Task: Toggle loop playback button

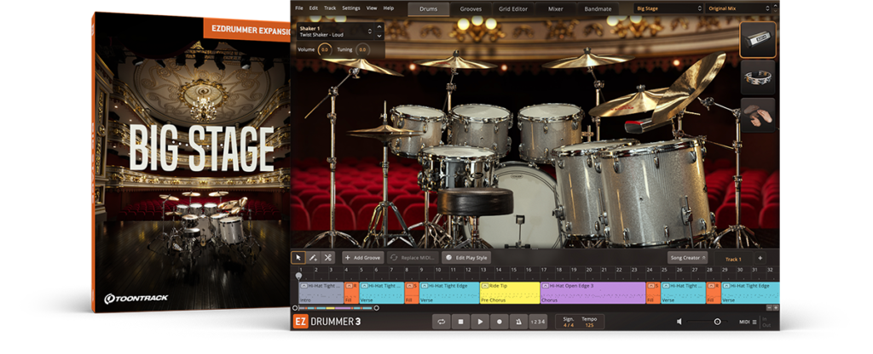Action: [441, 322]
